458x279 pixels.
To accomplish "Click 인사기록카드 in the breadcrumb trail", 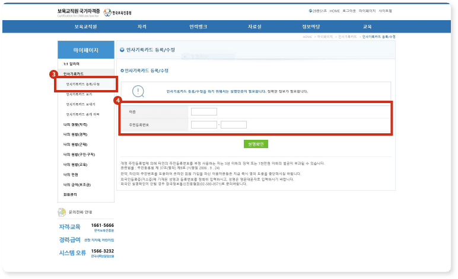I will [x=348, y=37].
